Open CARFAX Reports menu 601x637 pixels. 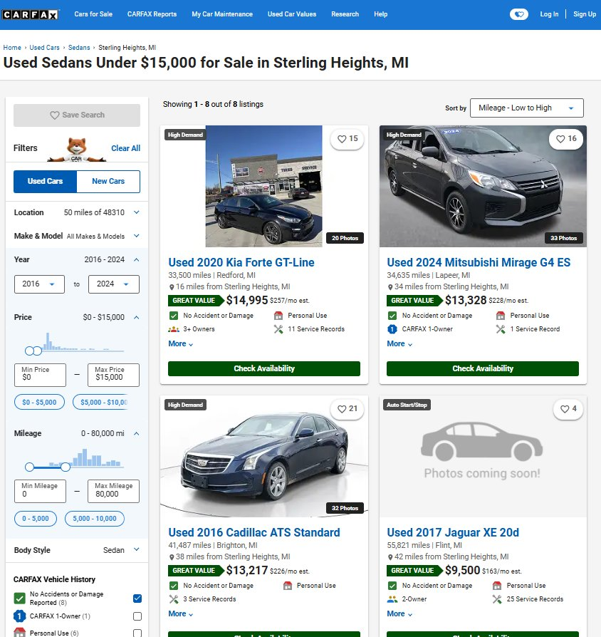152,14
